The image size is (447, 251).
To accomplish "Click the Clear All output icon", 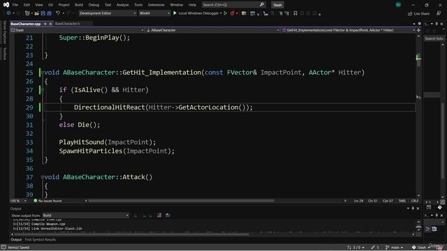I will pos(159,215).
